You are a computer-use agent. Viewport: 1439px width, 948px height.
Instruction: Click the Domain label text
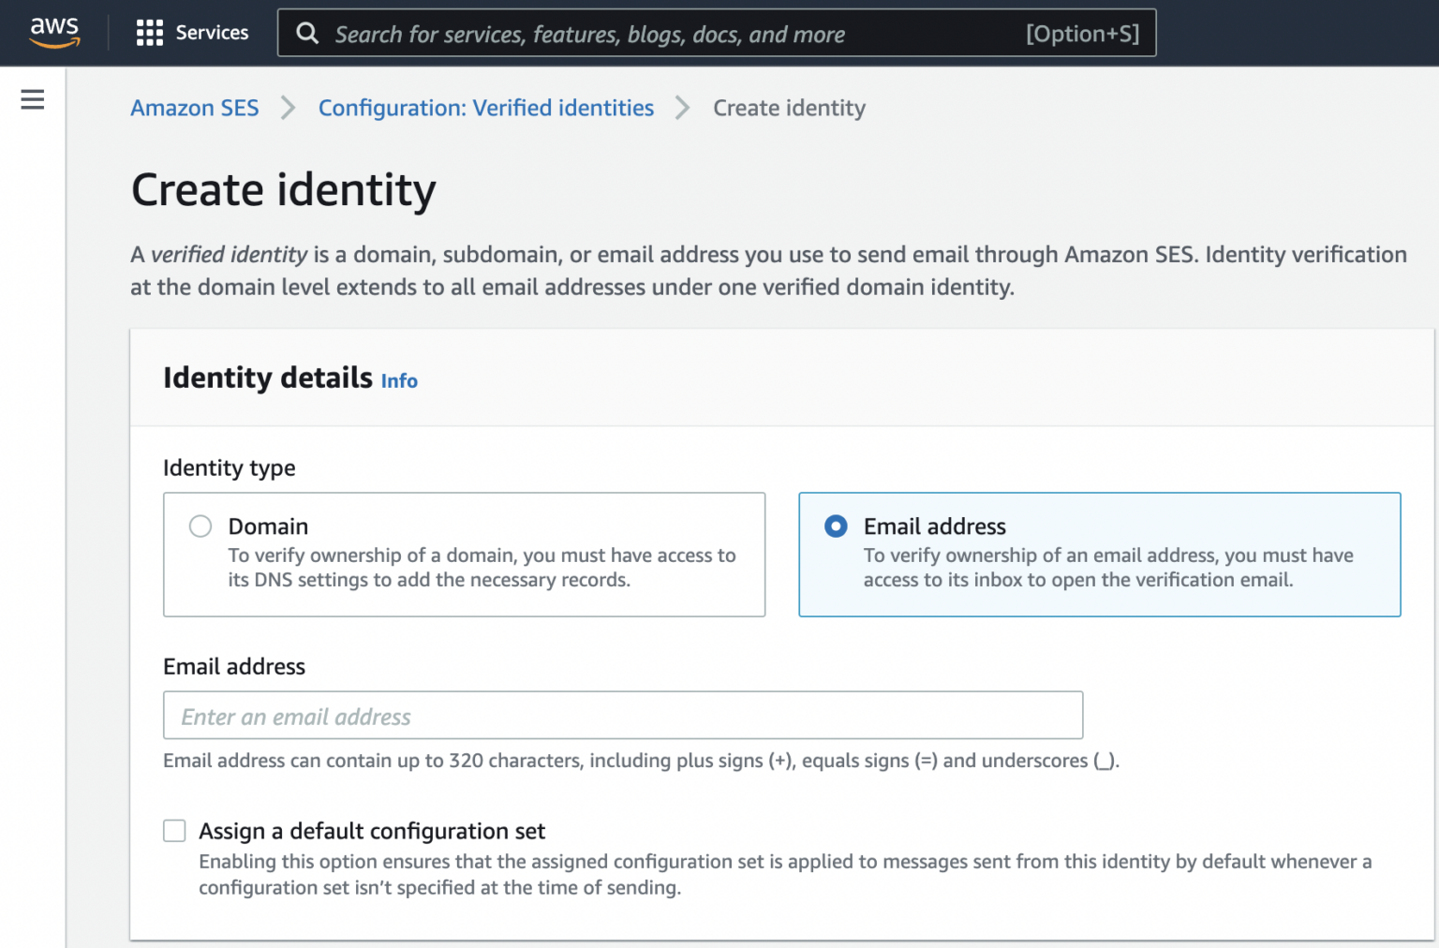click(268, 526)
